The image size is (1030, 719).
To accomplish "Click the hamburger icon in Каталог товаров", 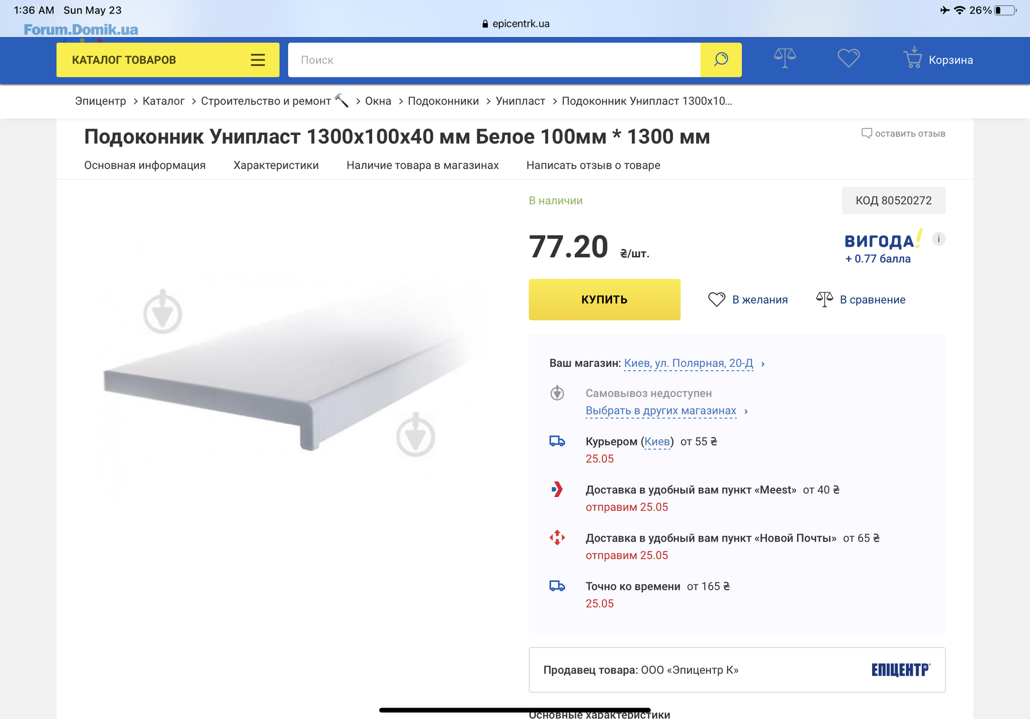I will tap(257, 60).
